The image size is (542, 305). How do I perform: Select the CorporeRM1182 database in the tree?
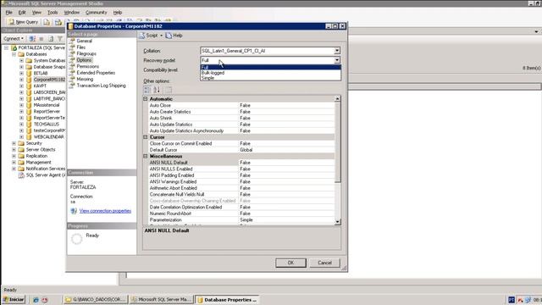pos(49,80)
